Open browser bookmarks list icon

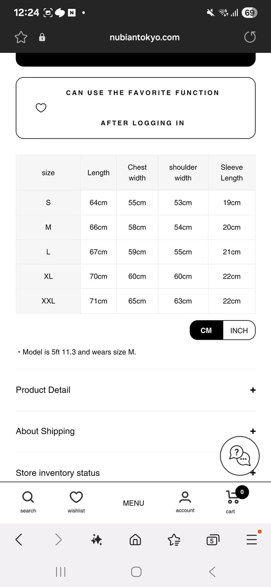[174, 540]
